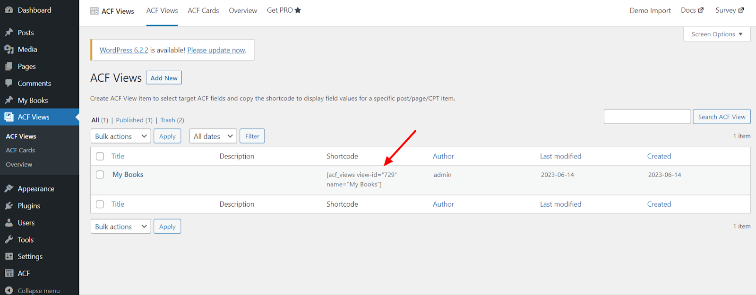Image resolution: width=756 pixels, height=295 pixels.
Task: Click the Filter button
Action: (252, 136)
